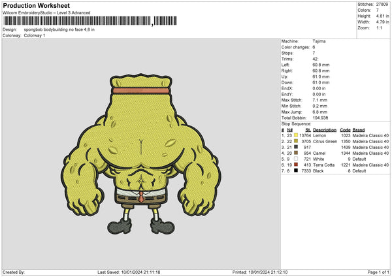Image resolution: width=392 pixels, height=277 pixels.
Task: Click the design name 'spongbob bodybuilding no face 4,8 in'
Action: tap(59, 29)
